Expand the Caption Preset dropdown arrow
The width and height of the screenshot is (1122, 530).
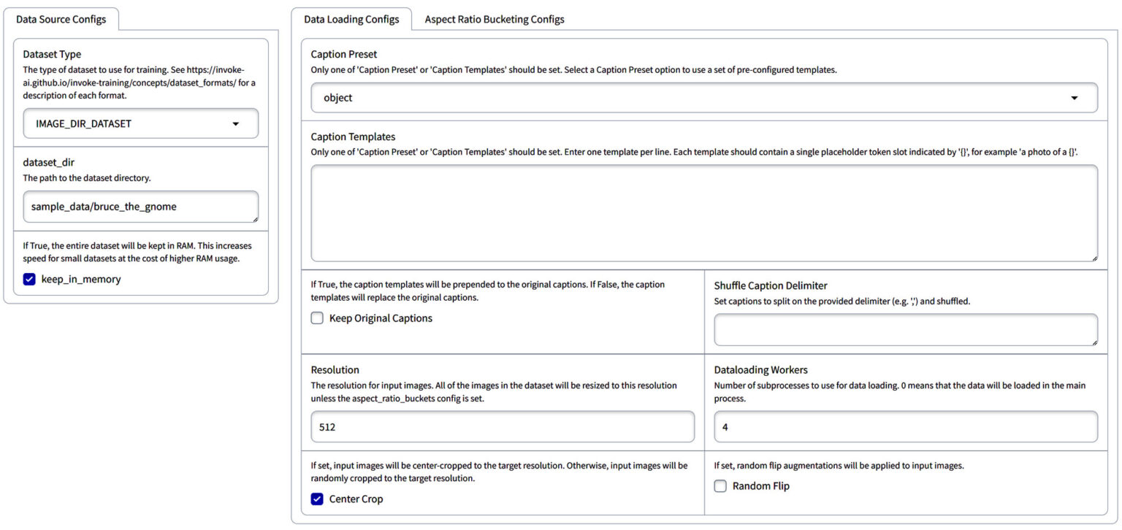[x=1075, y=98]
